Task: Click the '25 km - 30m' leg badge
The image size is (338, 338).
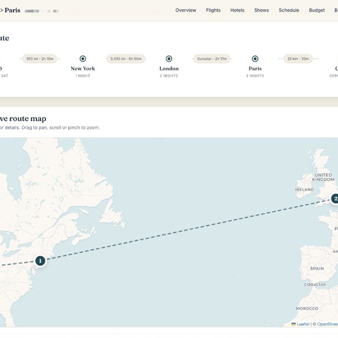Action: tap(298, 58)
